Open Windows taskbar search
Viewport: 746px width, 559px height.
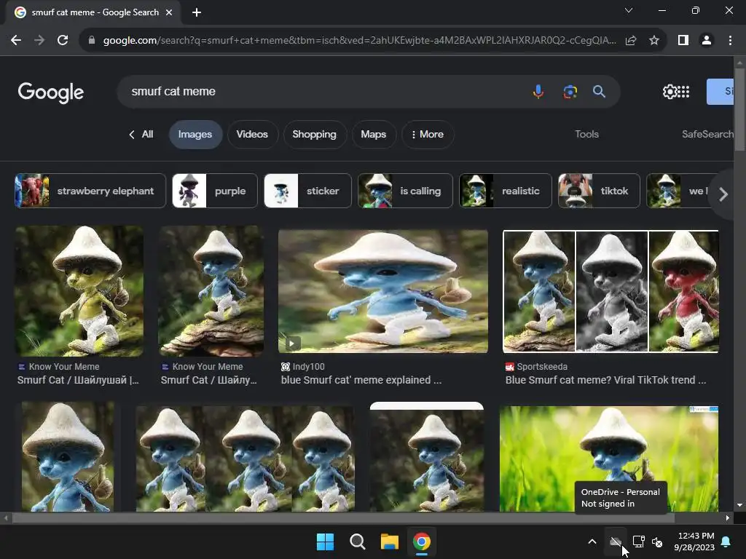coord(357,542)
